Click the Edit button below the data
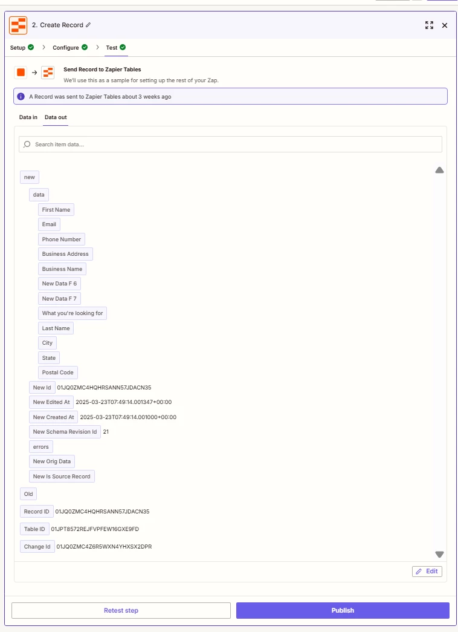458x632 pixels. [x=427, y=571]
